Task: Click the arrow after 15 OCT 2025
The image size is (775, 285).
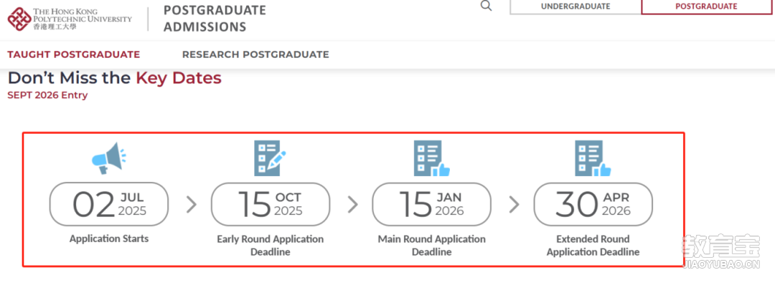Action: tap(352, 205)
